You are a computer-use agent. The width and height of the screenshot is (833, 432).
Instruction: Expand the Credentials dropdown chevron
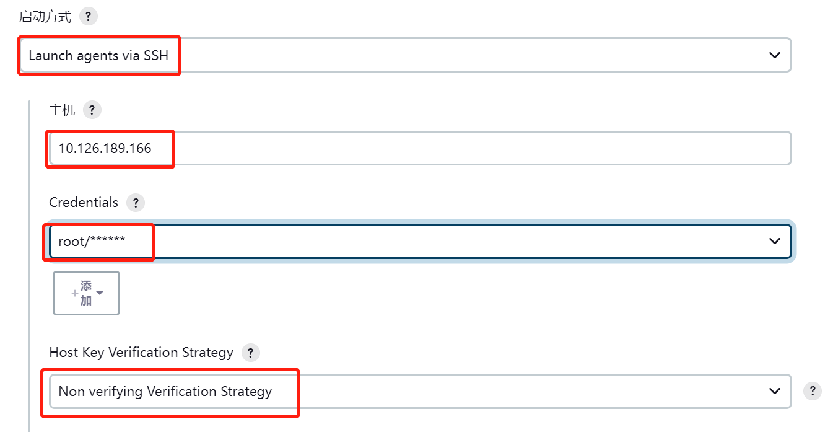pyautogui.click(x=774, y=241)
